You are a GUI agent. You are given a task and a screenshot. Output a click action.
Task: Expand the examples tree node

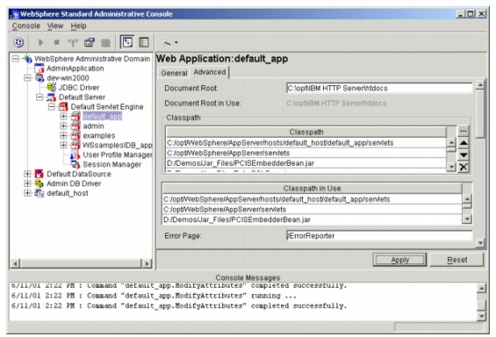pos(63,135)
